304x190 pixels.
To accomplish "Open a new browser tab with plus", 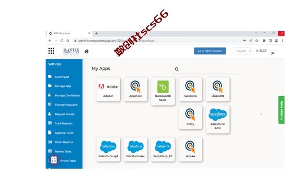I will [x=96, y=33].
